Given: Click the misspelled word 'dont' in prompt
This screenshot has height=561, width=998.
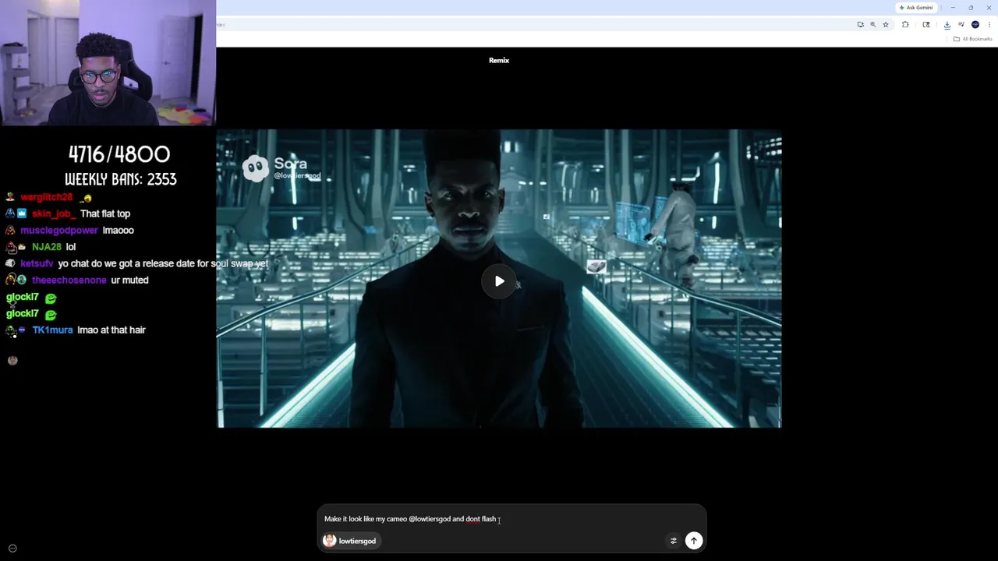Looking at the screenshot, I should pos(473,519).
